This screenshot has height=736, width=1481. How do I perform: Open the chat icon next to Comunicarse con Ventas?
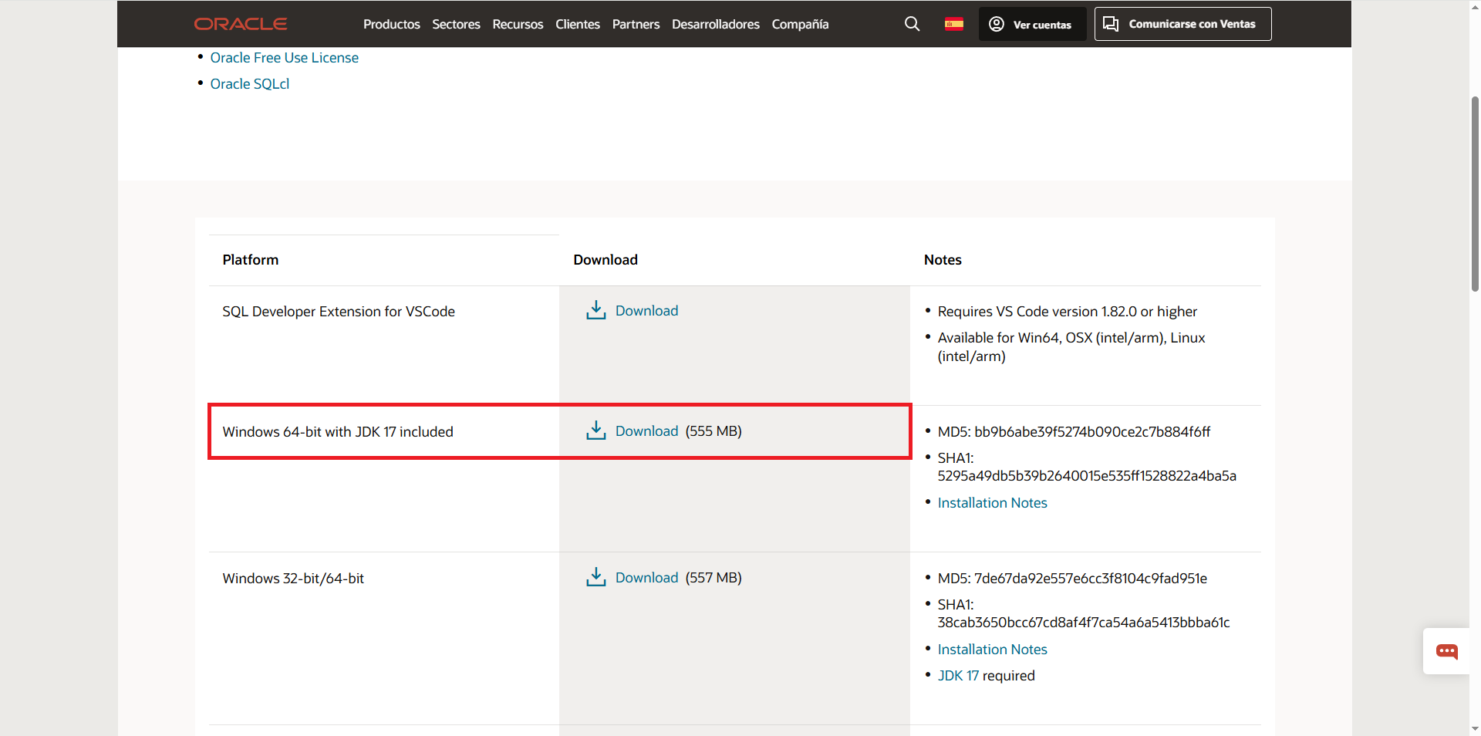click(x=1111, y=24)
